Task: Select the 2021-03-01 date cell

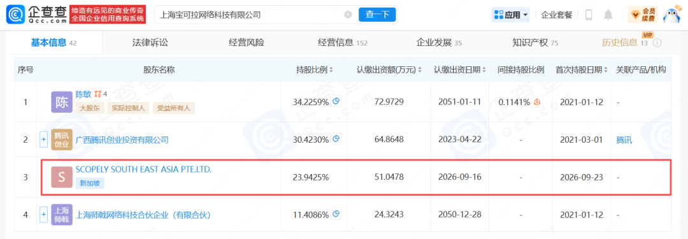Action: pos(582,140)
